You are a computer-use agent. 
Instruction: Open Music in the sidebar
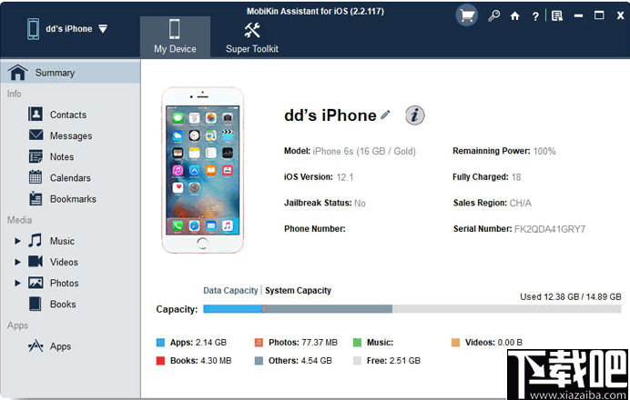point(62,241)
